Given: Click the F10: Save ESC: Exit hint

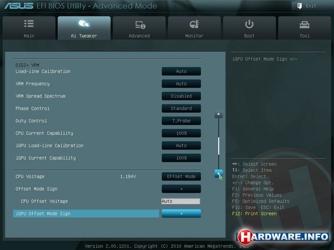Looking at the screenshot, I should (258, 207).
